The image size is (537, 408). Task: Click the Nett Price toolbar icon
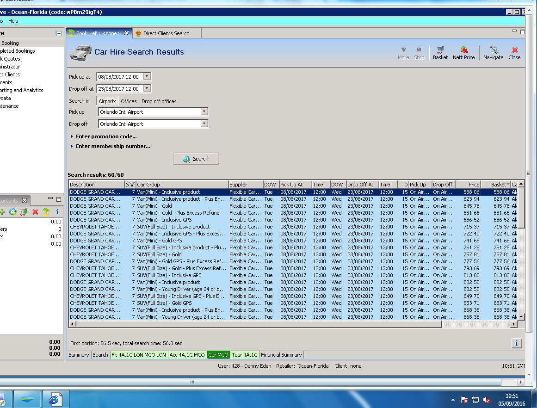463,53
